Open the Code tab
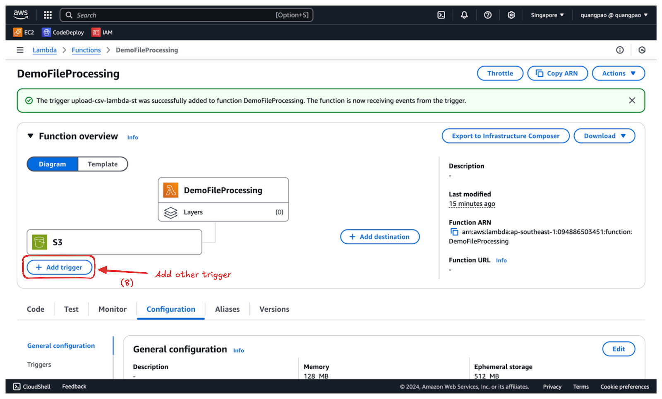Screen dimensions: 662x399 [x=36, y=309]
